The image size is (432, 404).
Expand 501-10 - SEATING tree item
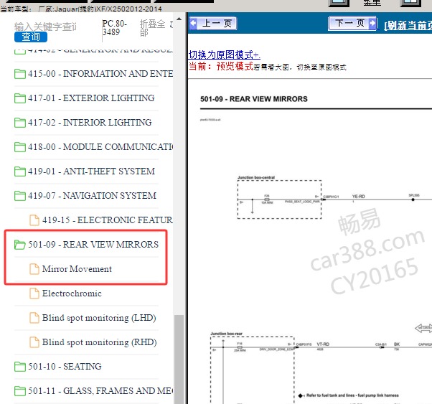[x=65, y=367]
